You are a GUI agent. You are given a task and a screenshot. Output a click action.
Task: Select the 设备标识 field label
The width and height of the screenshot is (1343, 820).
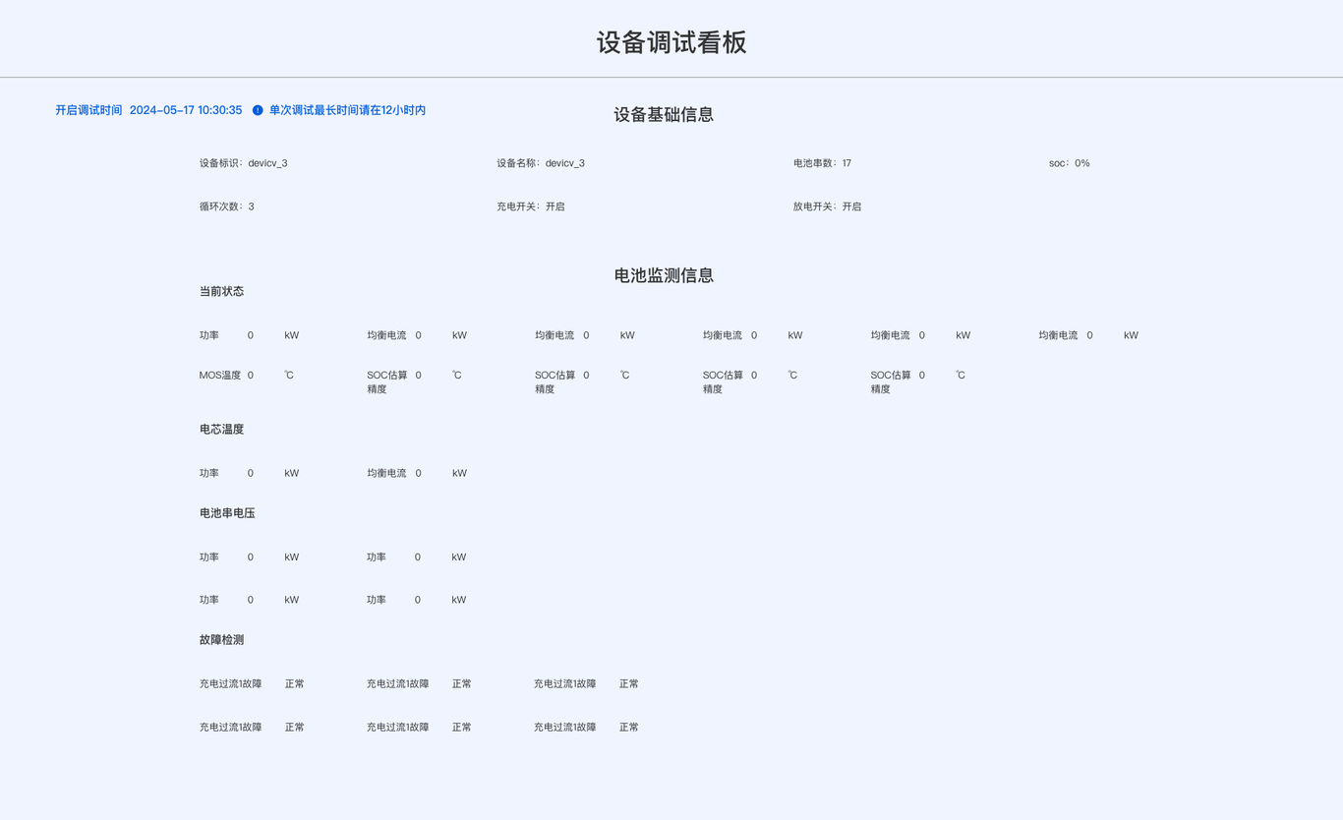point(221,163)
